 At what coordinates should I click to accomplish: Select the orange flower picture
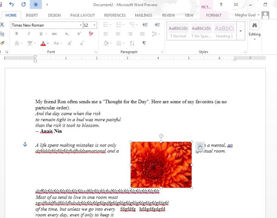tap(161, 165)
